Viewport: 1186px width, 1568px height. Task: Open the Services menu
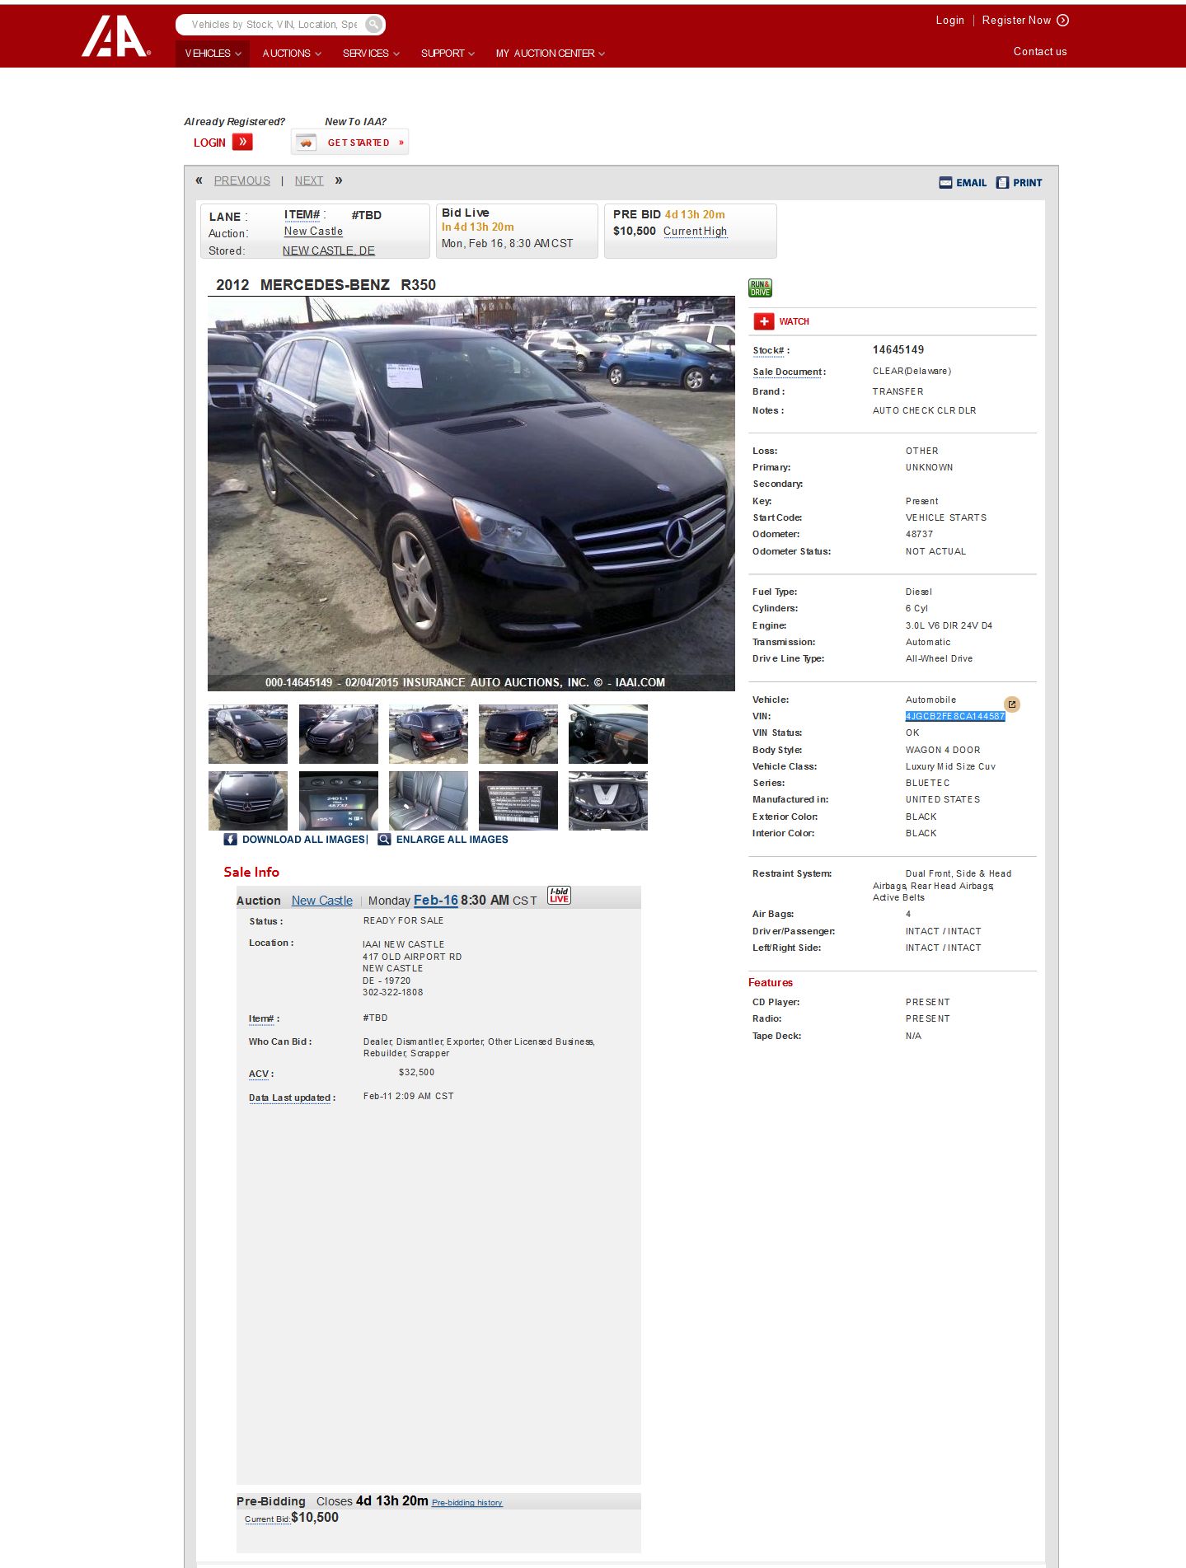(x=371, y=54)
